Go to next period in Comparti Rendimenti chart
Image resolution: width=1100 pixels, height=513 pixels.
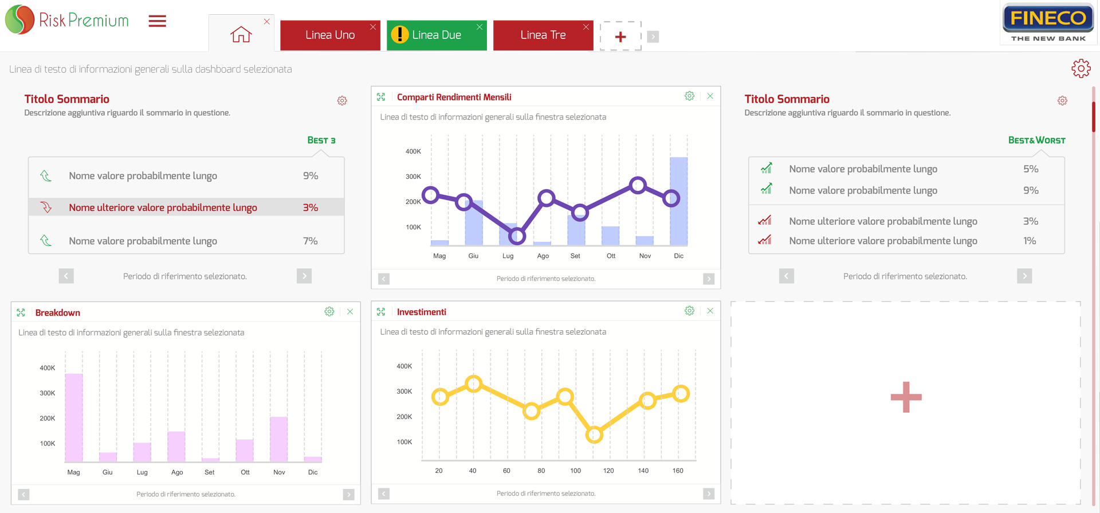(x=709, y=279)
